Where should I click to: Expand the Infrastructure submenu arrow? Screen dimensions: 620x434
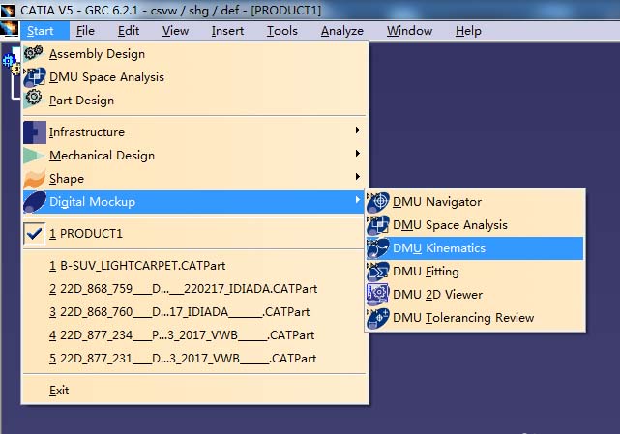[358, 130]
